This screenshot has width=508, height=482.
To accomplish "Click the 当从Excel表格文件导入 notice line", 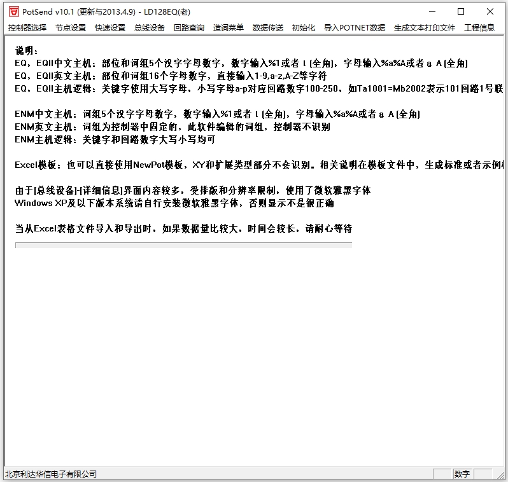I will tap(183, 228).
